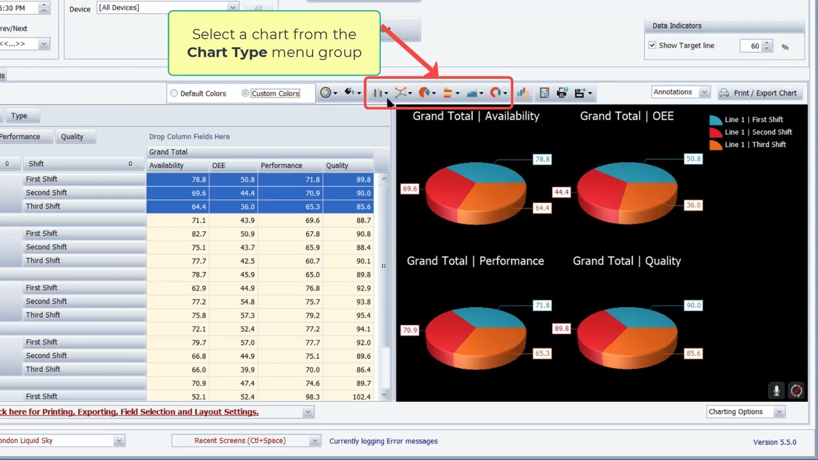Select the 44.4 OEE cell

pyautogui.click(x=233, y=193)
